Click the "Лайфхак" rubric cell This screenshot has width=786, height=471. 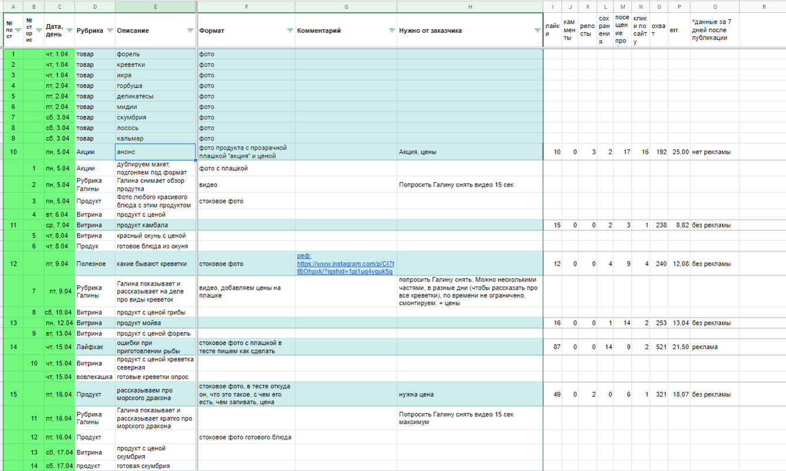click(x=95, y=347)
